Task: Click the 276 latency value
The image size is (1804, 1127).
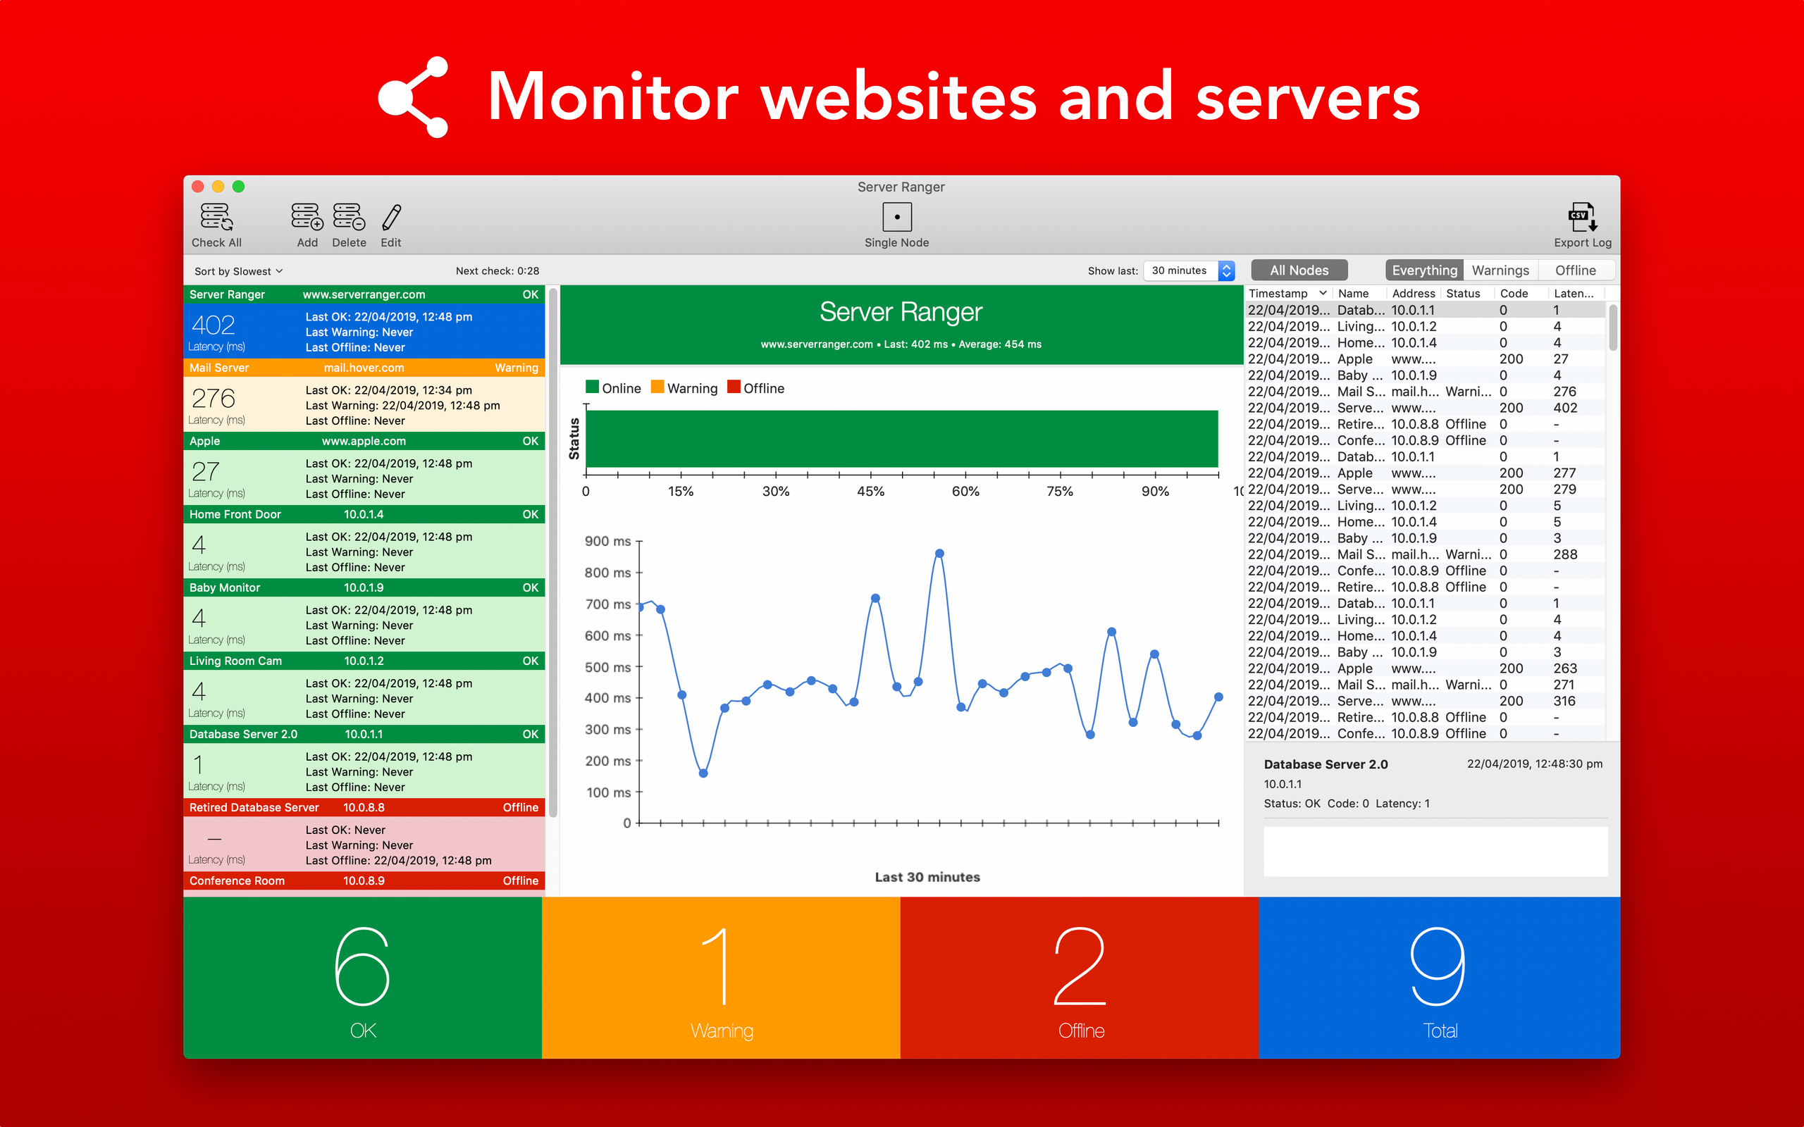Action: tap(214, 398)
